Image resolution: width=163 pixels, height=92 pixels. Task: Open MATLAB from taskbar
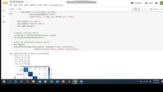click(x=69, y=82)
